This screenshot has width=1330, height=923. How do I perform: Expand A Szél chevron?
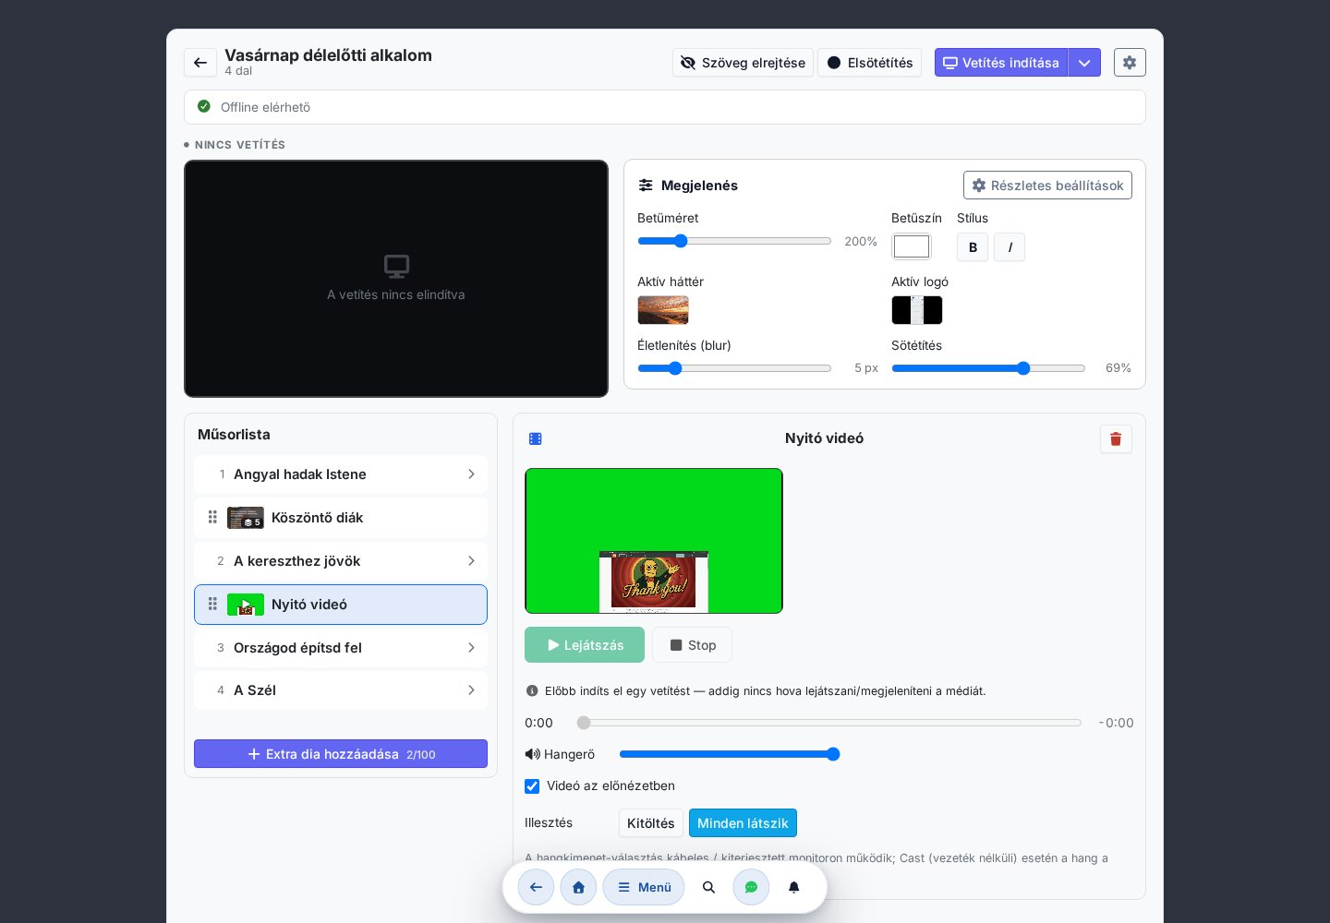(x=471, y=689)
